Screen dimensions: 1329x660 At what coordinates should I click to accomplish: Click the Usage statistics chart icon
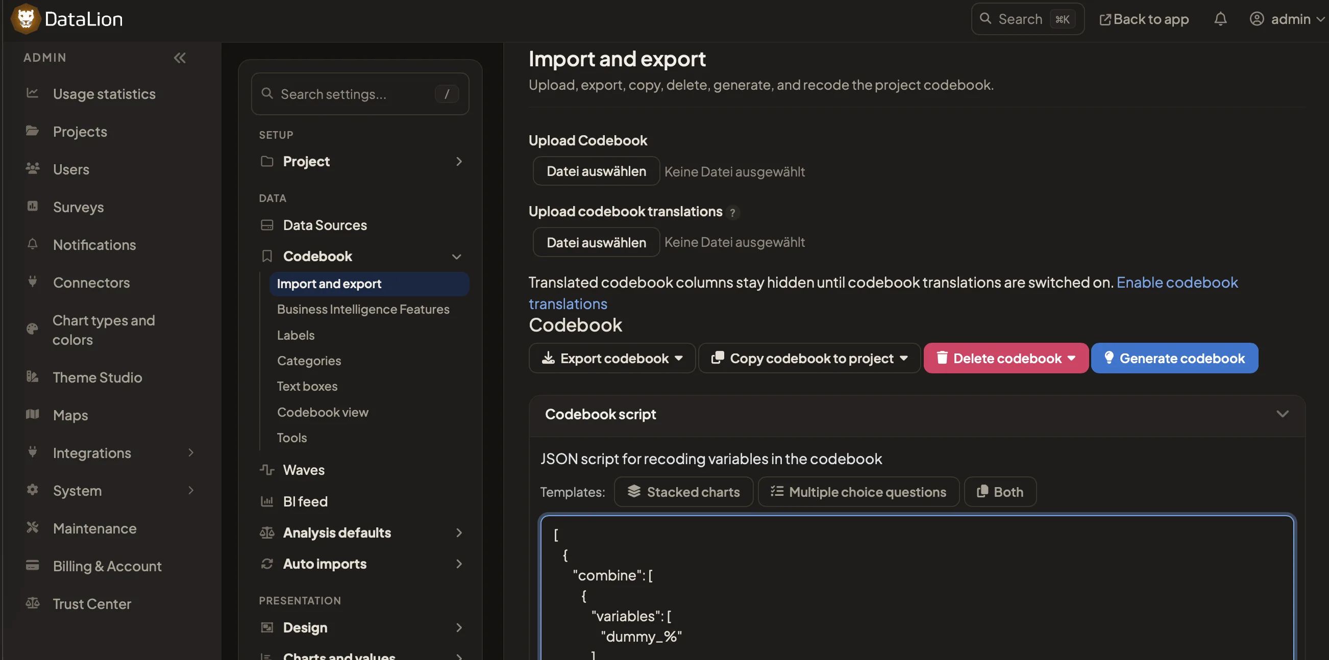(33, 93)
